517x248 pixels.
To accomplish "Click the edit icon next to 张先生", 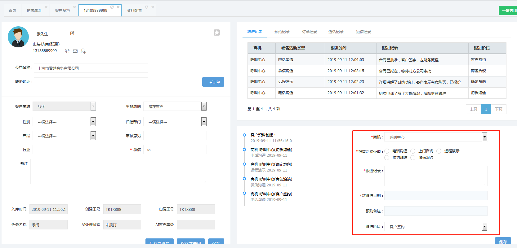I will coord(72,33).
